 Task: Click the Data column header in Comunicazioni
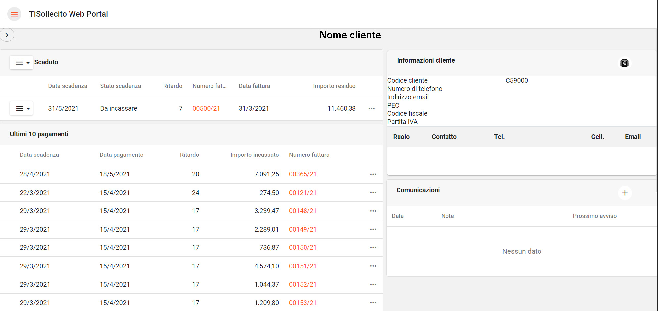[x=398, y=216]
